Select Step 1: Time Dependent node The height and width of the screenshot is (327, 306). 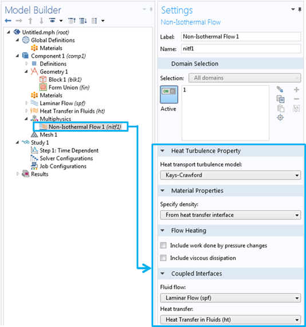[69, 151]
